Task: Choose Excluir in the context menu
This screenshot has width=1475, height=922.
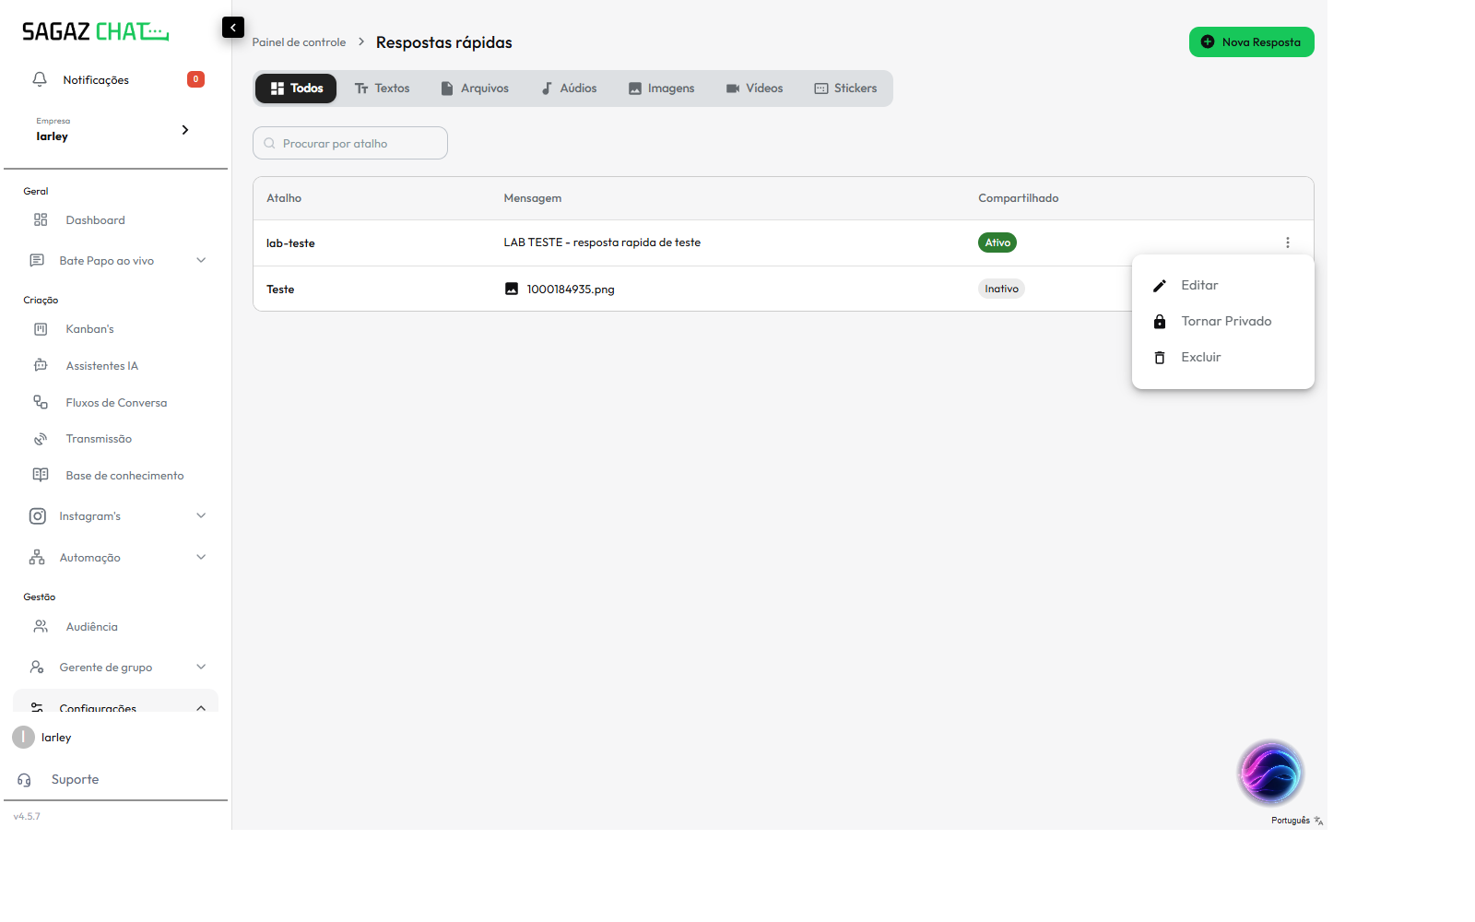Action: [x=1222, y=358]
